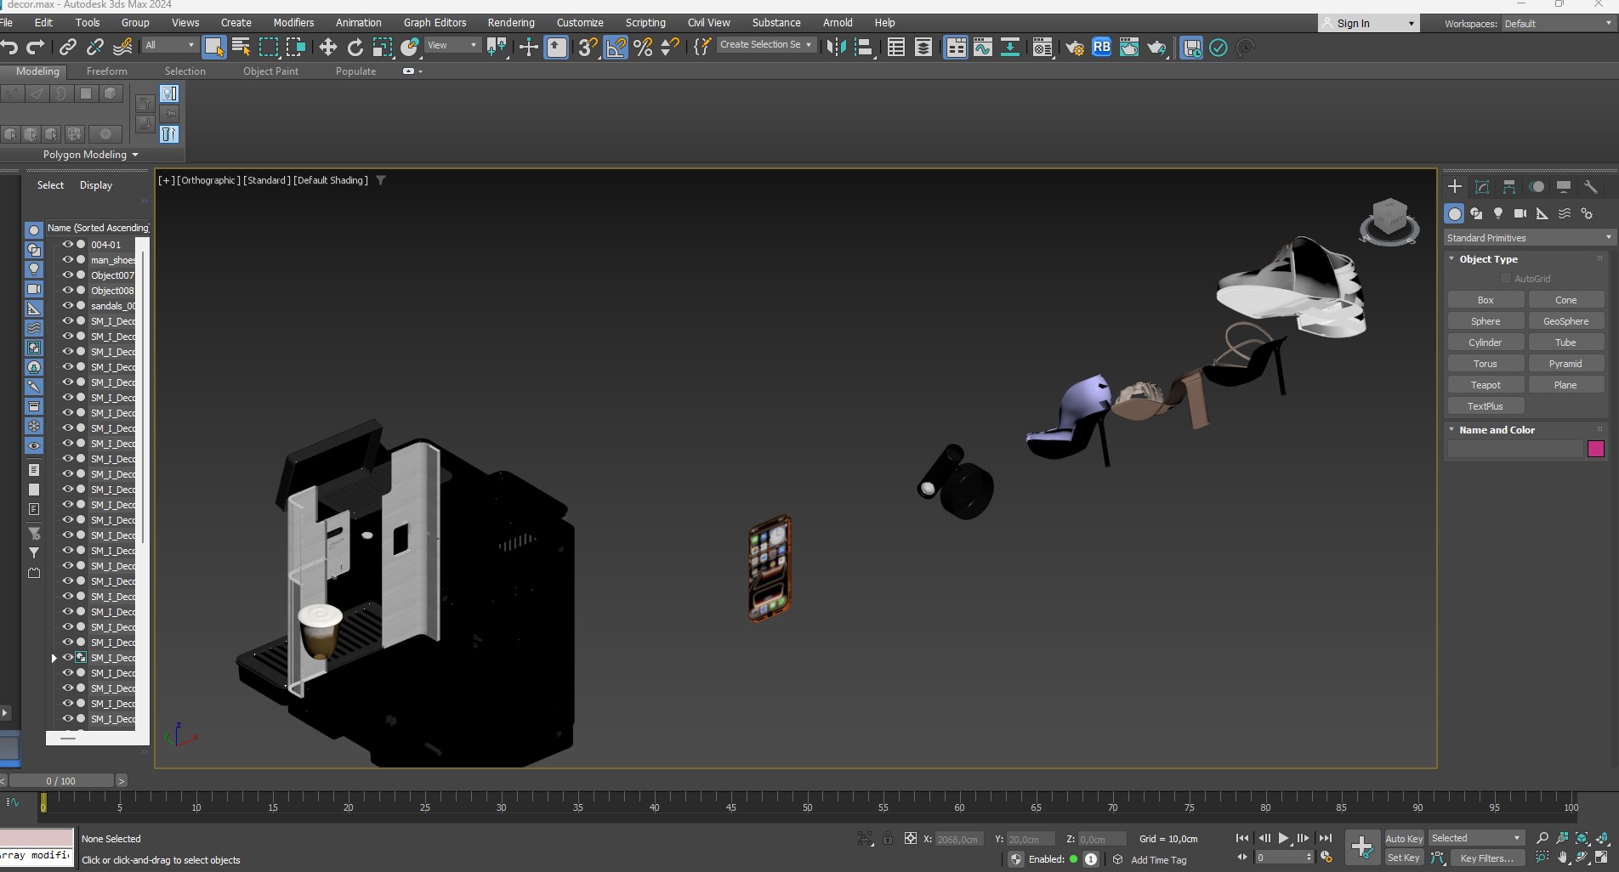The height and width of the screenshot is (872, 1619).
Task: Click the Play Animation button
Action: coord(1283,838)
